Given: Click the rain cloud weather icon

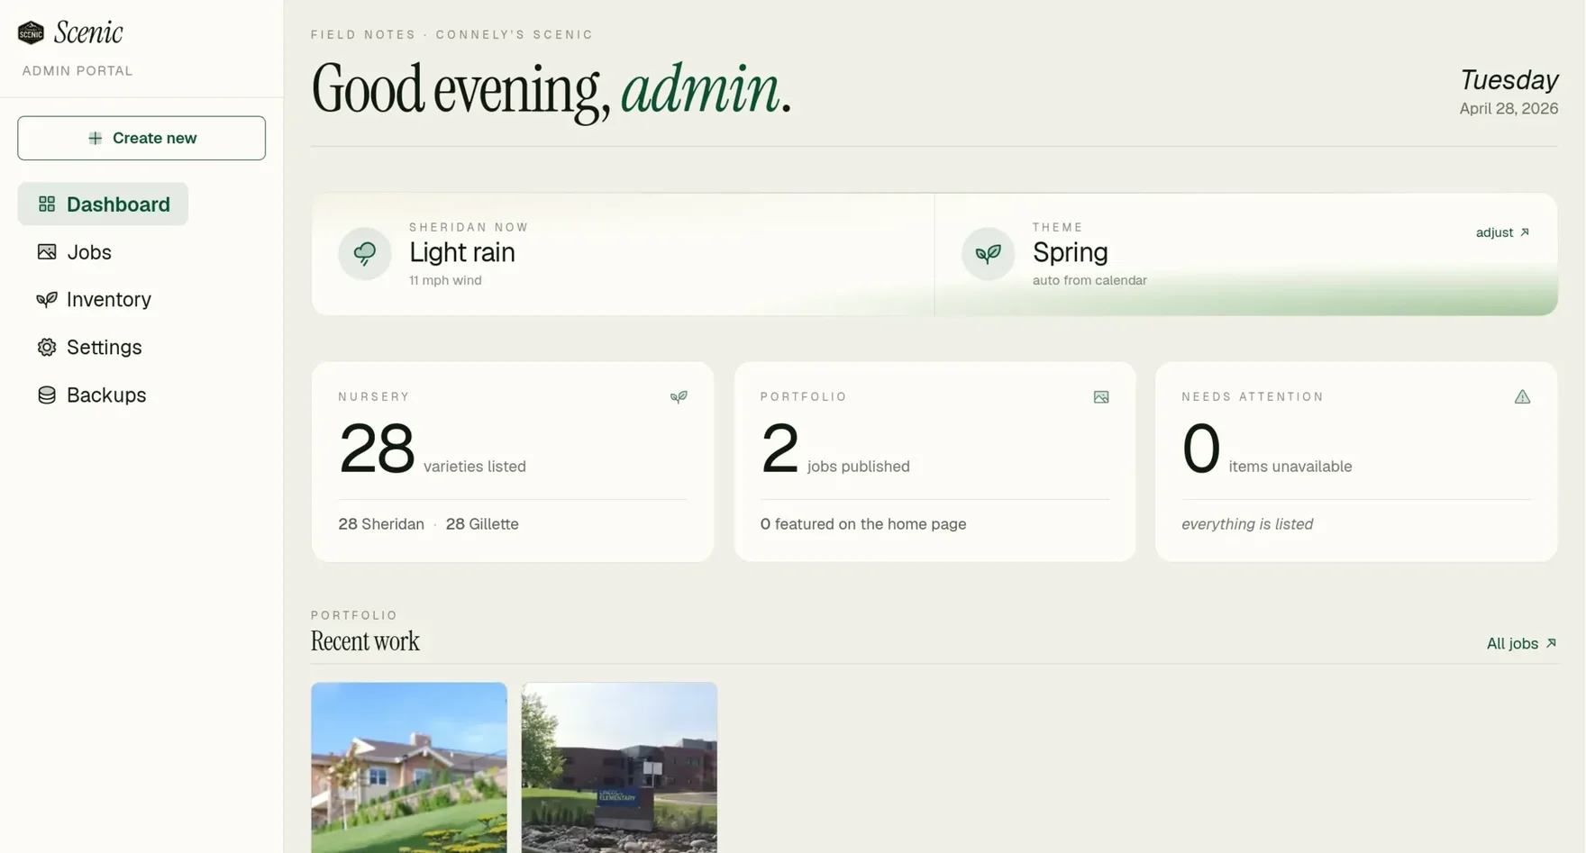Looking at the screenshot, I should [x=365, y=254].
